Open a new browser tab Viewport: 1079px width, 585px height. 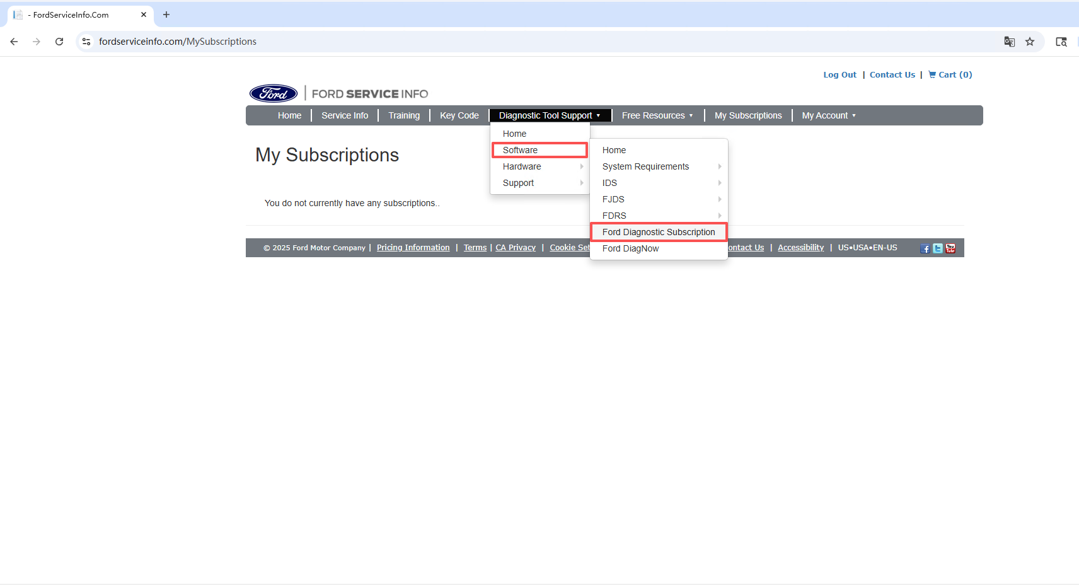point(166,14)
